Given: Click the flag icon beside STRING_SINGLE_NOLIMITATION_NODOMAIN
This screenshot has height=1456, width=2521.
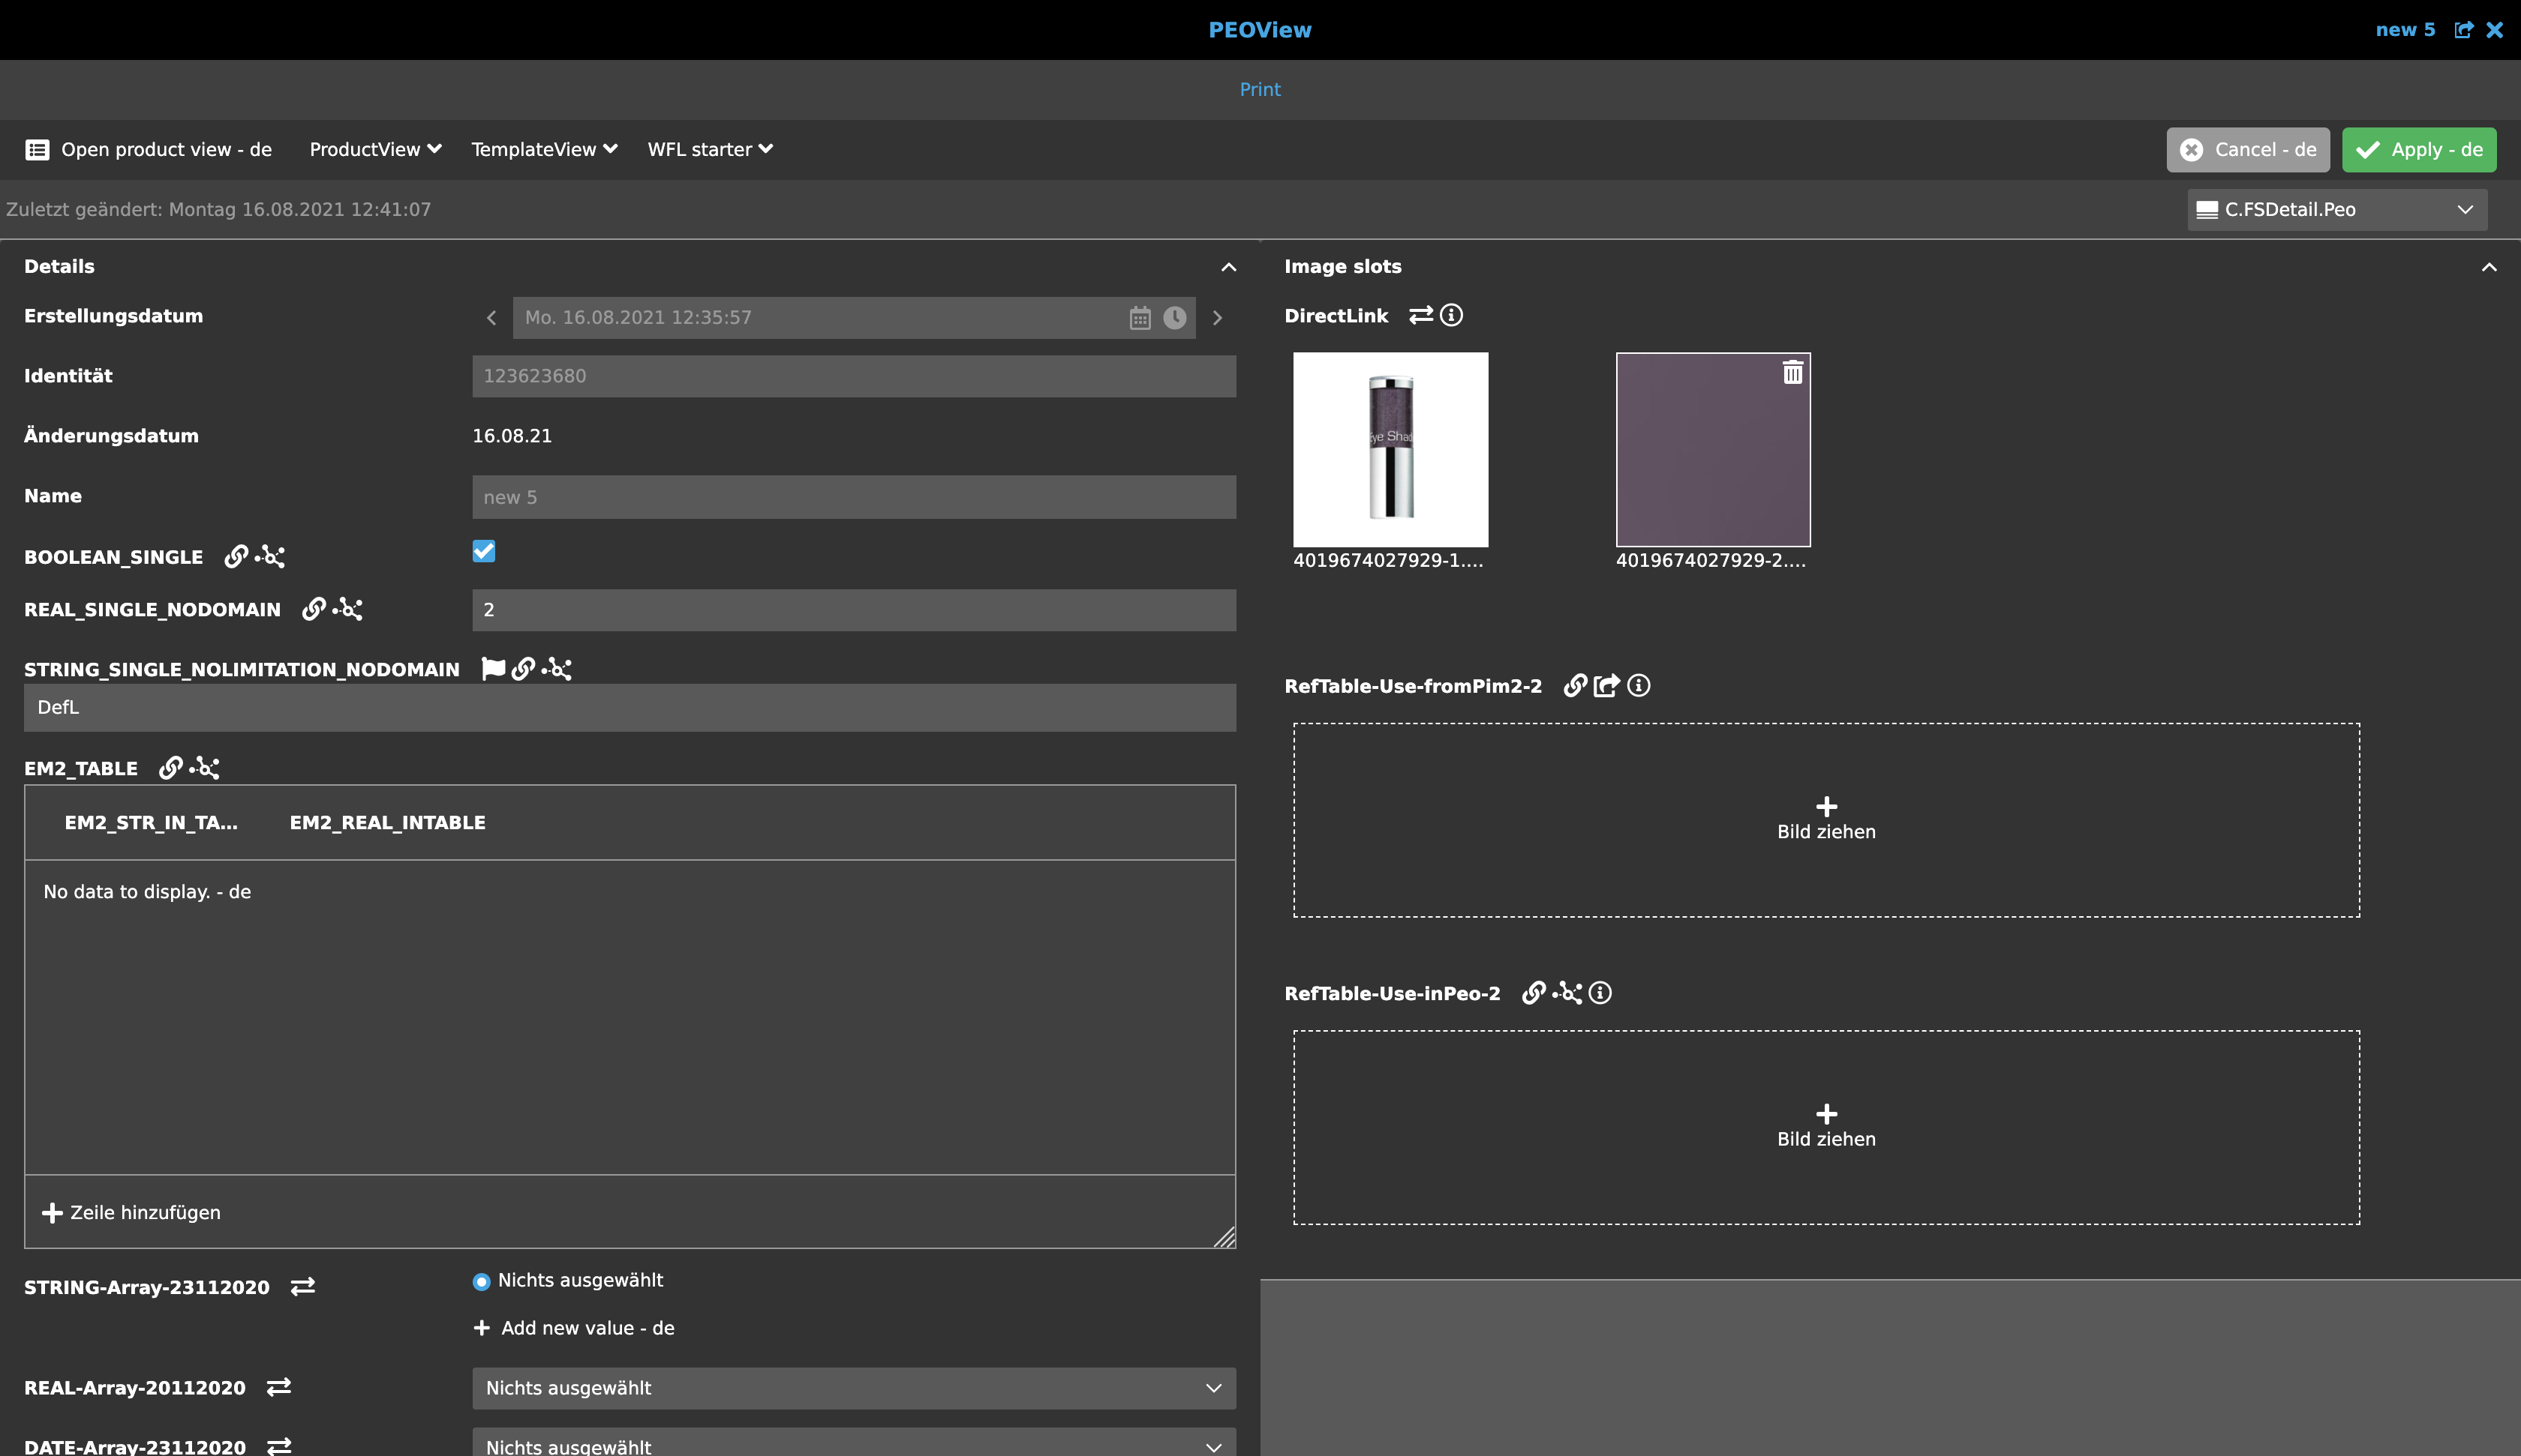Looking at the screenshot, I should (492, 669).
